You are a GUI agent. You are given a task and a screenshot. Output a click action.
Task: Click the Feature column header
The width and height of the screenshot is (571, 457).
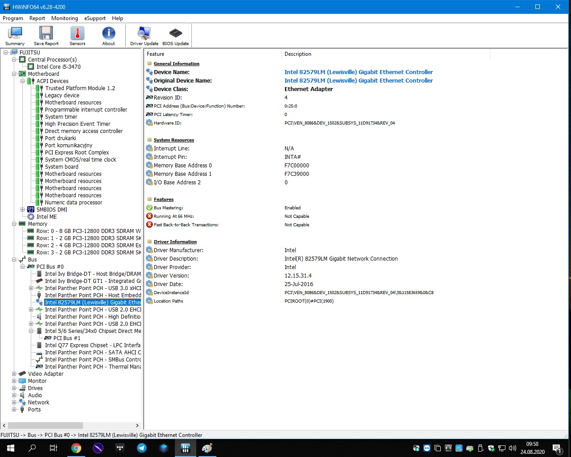point(213,54)
